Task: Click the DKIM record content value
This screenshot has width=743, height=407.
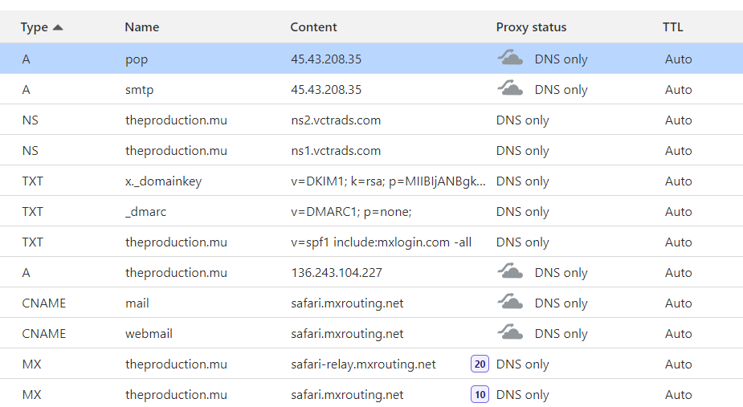Action: click(388, 181)
